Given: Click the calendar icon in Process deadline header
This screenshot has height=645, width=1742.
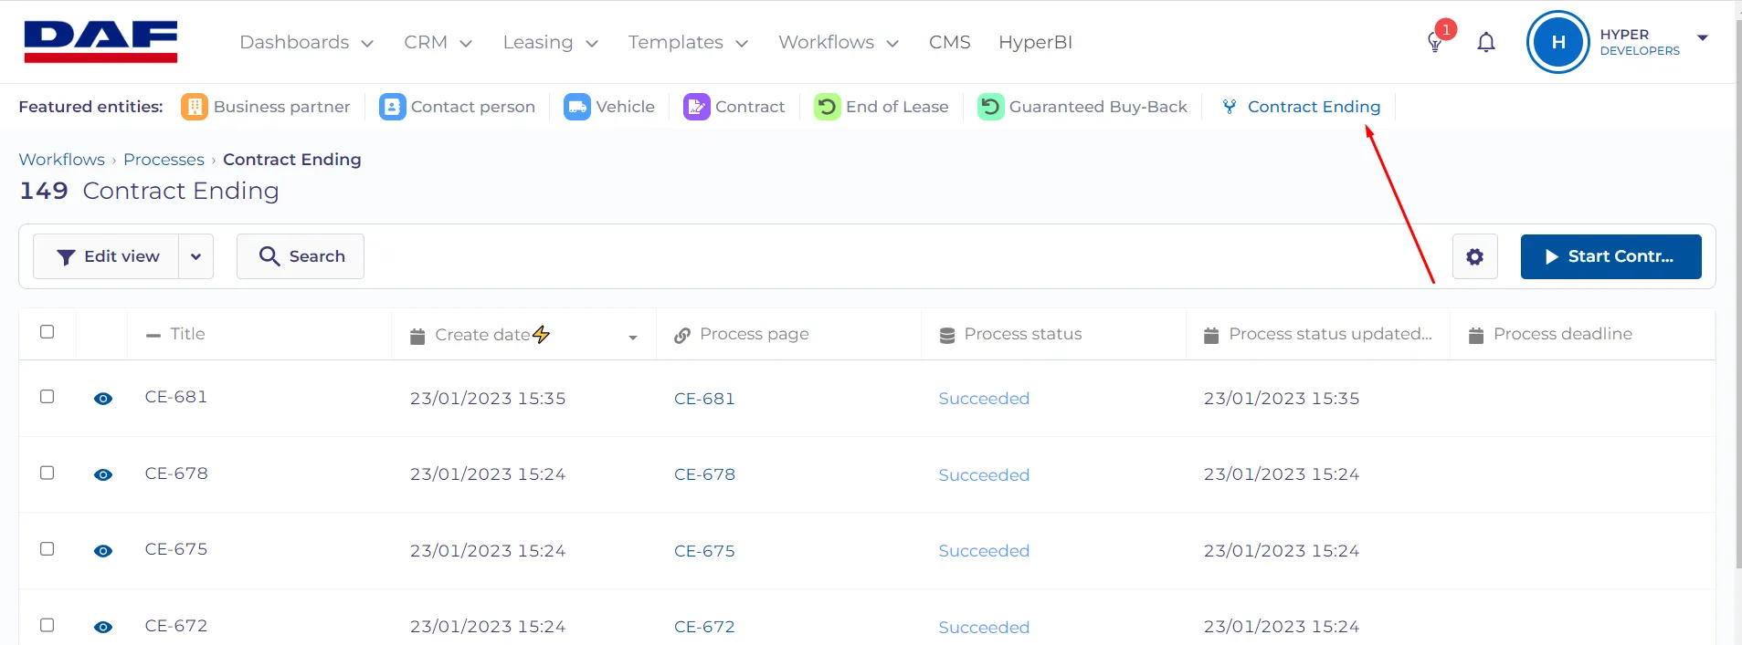Looking at the screenshot, I should coord(1476,336).
